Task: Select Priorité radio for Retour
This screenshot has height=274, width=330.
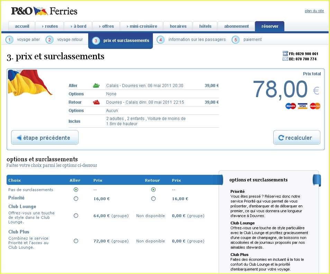Action: point(153,199)
